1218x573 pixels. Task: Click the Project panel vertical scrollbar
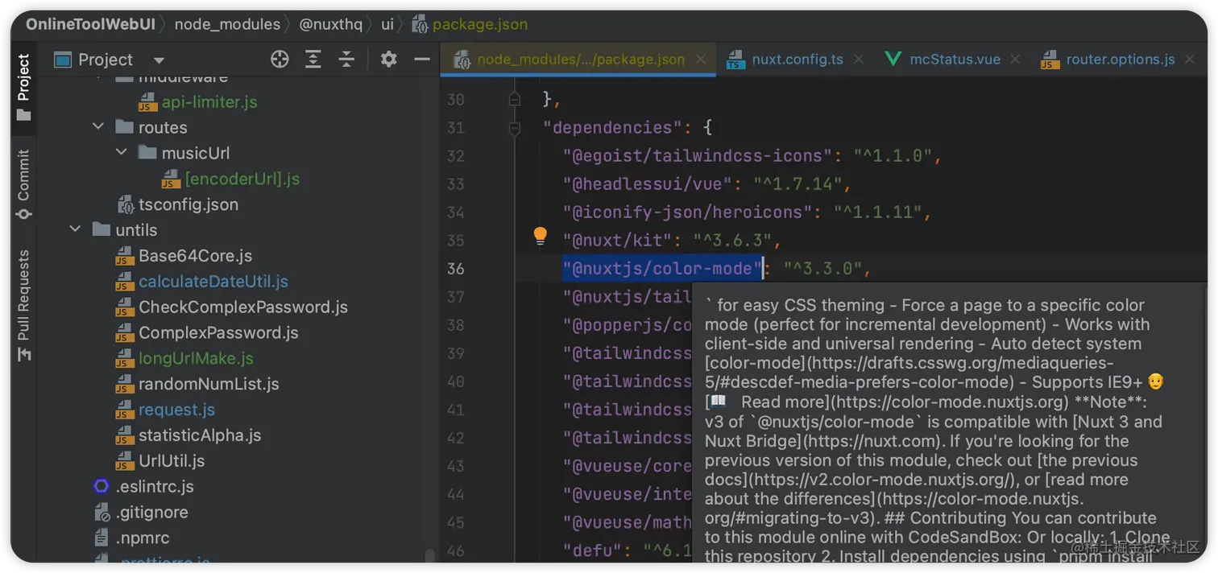pyautogui.click(x=429, y=555)
